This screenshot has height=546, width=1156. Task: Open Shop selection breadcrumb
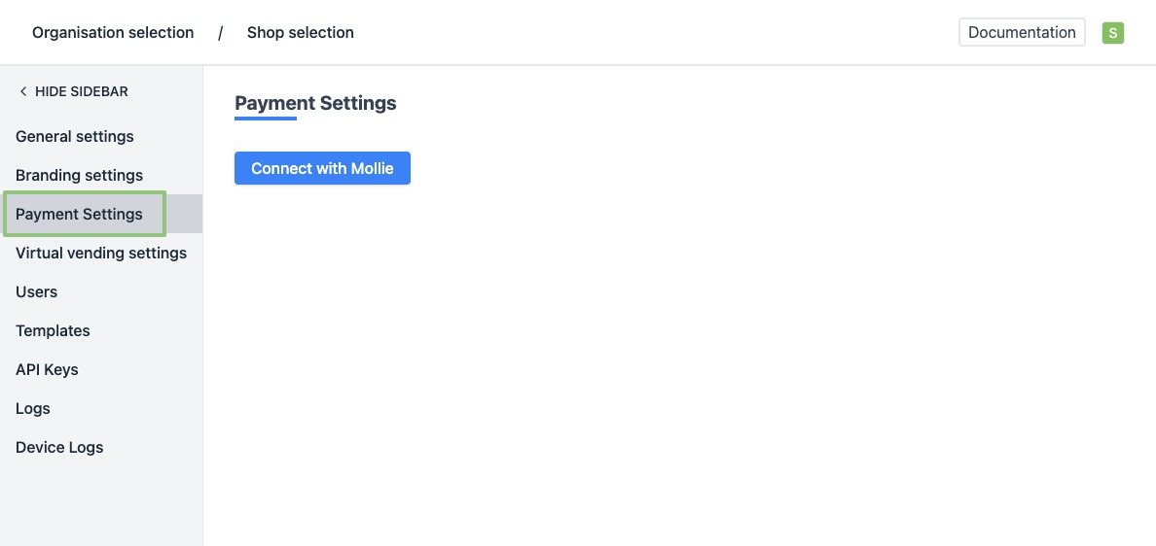(300, 33)
